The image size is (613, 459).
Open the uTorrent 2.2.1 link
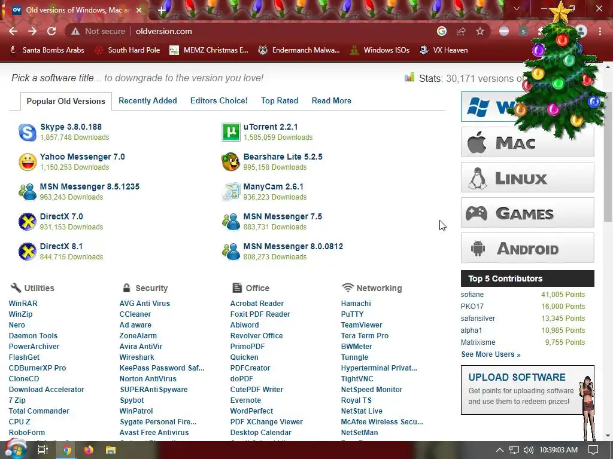271,127
